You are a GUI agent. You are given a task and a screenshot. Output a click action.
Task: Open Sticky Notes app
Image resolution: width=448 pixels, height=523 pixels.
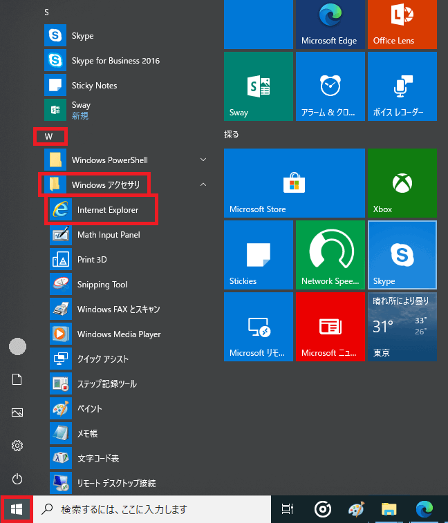tap(127, 86)
